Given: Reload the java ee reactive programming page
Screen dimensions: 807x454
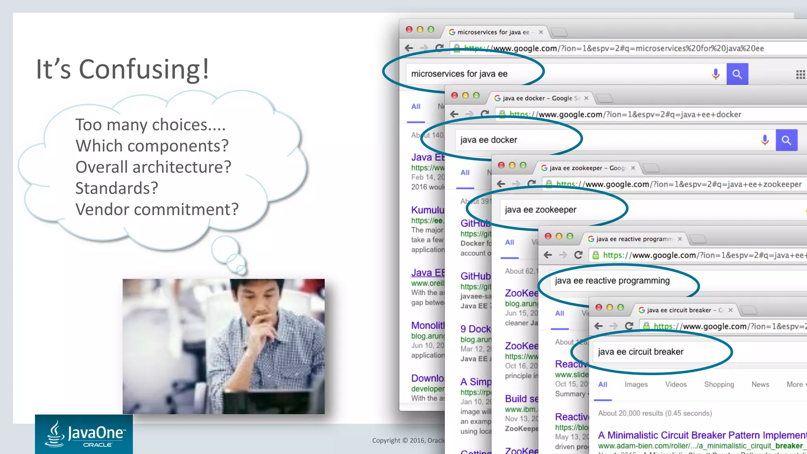Looking at the screenshot, I should tap(578, 255).
